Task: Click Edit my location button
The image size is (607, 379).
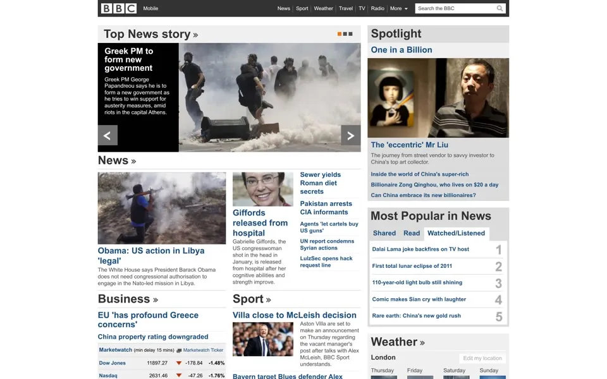Action: point(482,358)
